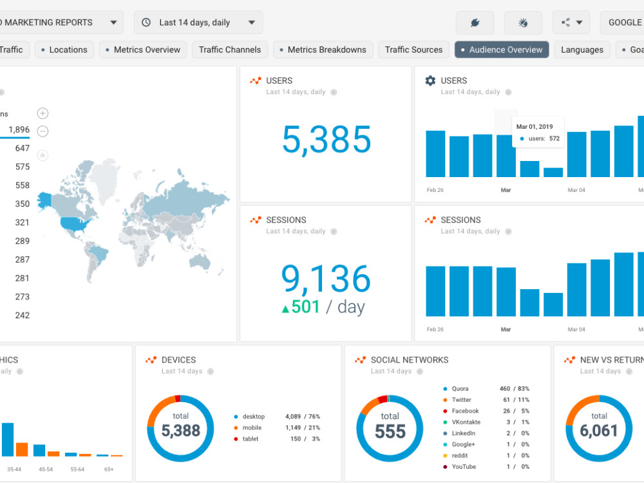Click the first bar in Sessions chart
Viewport: 644px width, 483px height.
pos(435,291)
